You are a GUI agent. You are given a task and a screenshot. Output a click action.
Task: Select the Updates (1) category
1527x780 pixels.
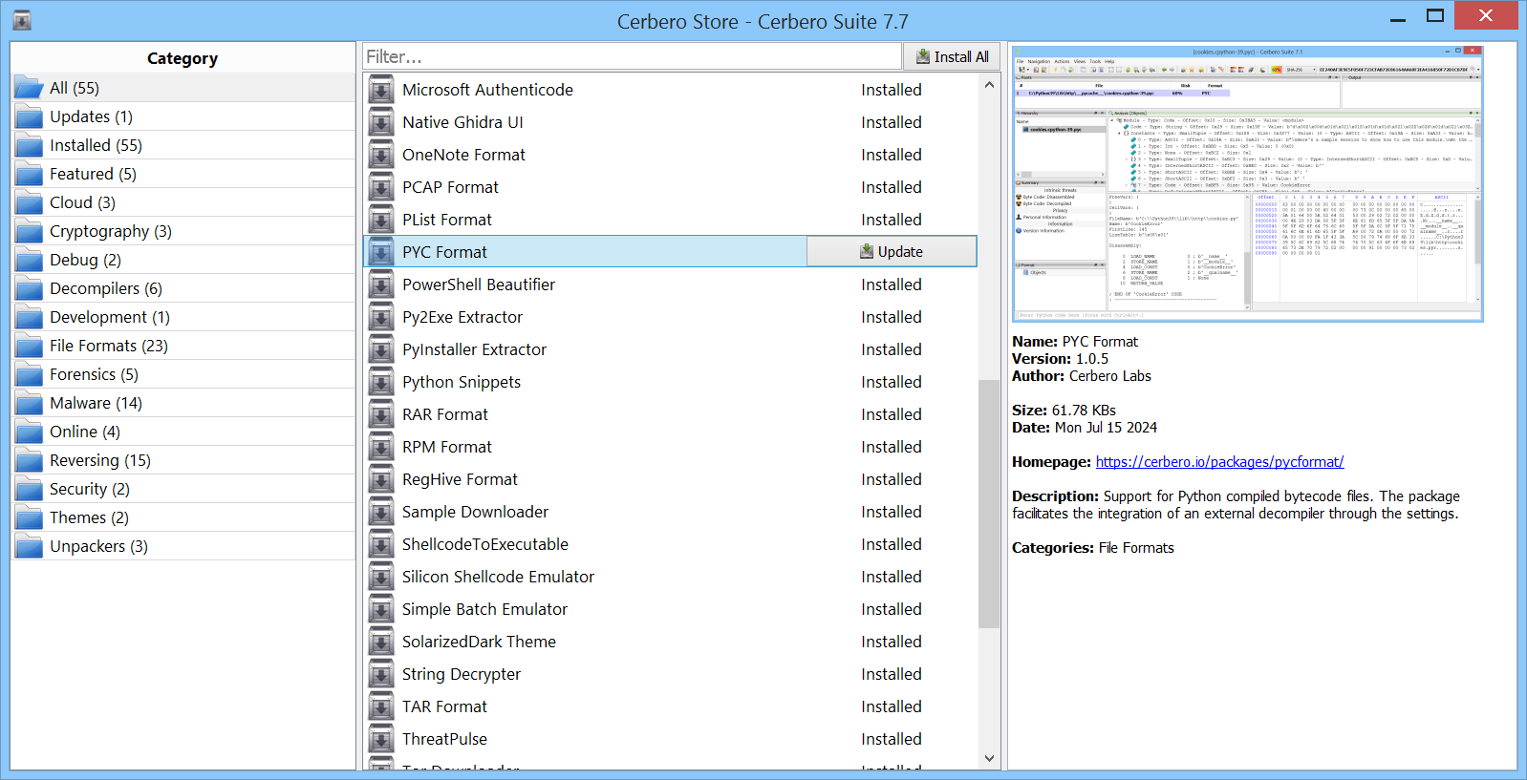(91, 116)
